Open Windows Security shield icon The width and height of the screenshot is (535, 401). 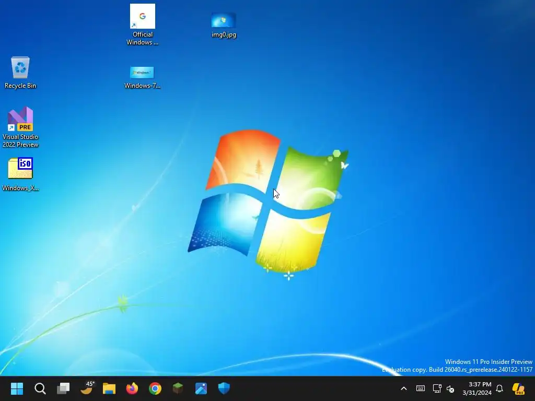[224, 388]
